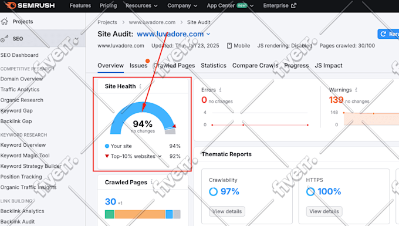Image resolution: width=399 pixels, height=226 pixels.
Task: Click the orange notification dot on Issues
Action: coord(148,61)
